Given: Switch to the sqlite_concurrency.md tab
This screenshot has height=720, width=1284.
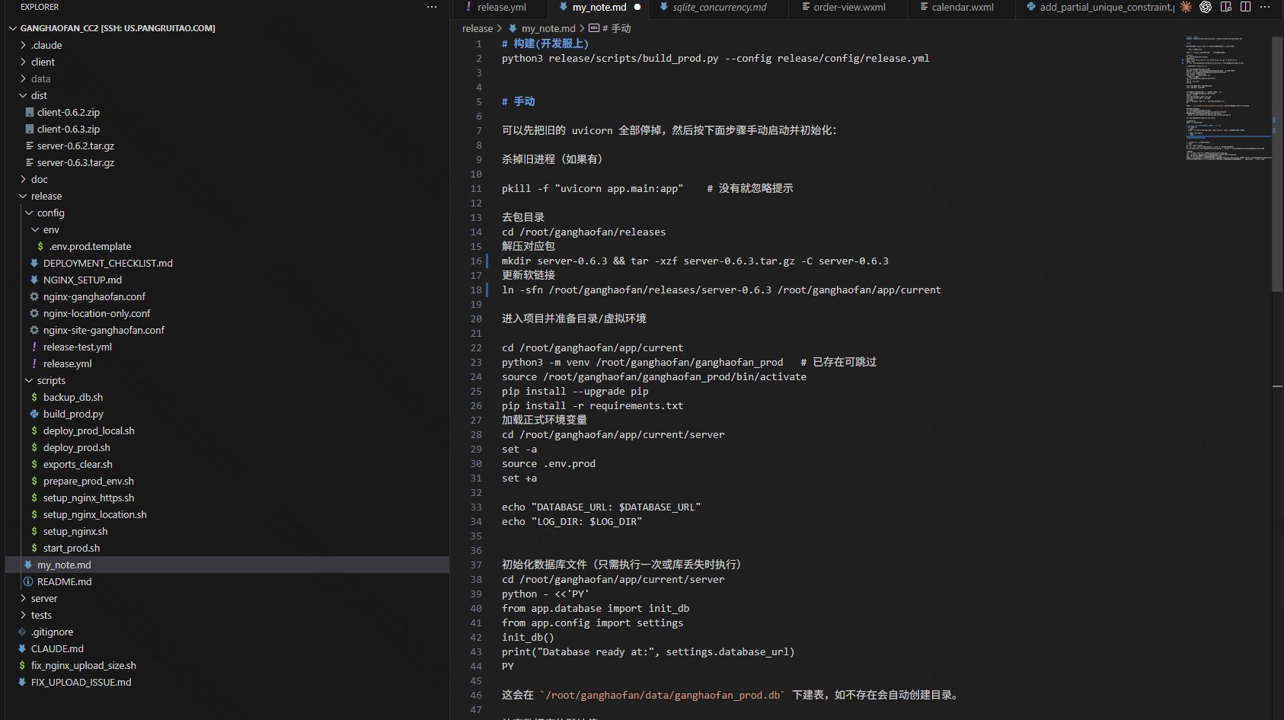Looking at the screenshot, I should tap(719, 7).
